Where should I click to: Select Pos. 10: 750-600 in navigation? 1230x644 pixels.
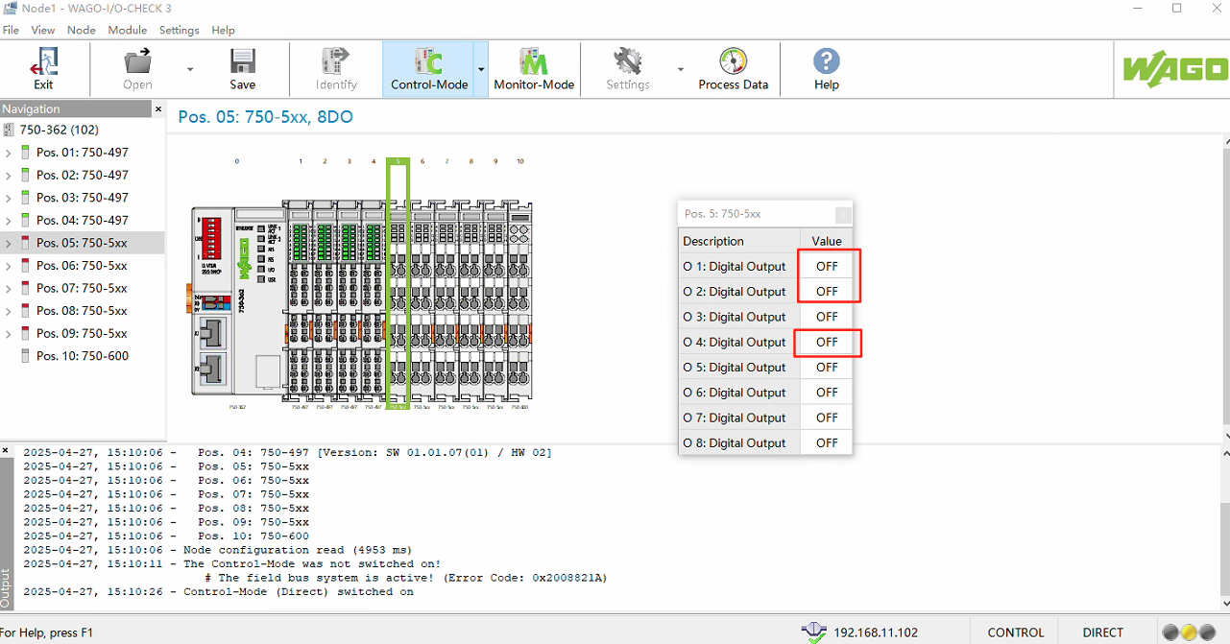point(83,356)
